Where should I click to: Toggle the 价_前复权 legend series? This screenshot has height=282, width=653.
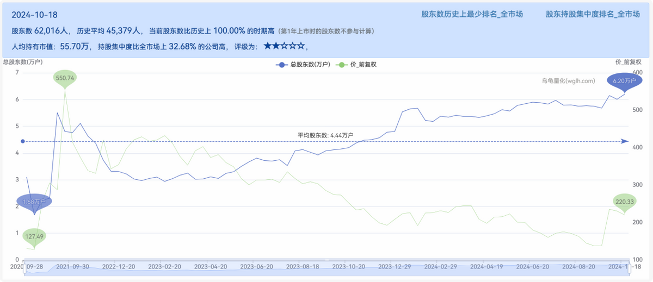click(x=358, y=64)
